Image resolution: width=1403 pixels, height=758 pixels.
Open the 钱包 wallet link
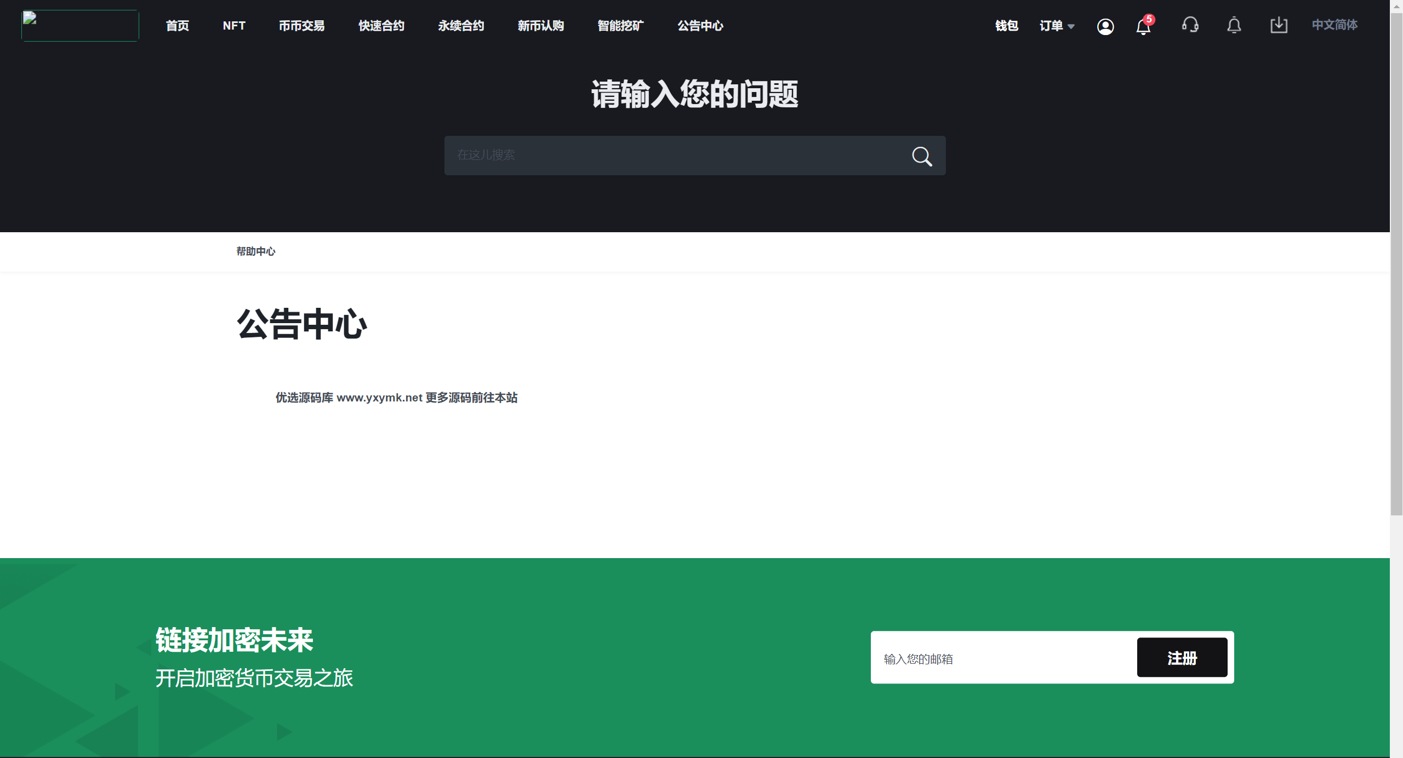1007,26
